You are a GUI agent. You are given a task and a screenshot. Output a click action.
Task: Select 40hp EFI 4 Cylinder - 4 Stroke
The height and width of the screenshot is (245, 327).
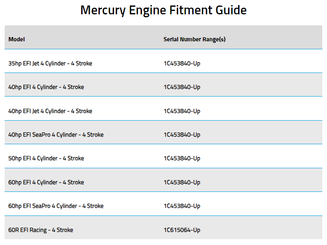(x=46, y=87)
